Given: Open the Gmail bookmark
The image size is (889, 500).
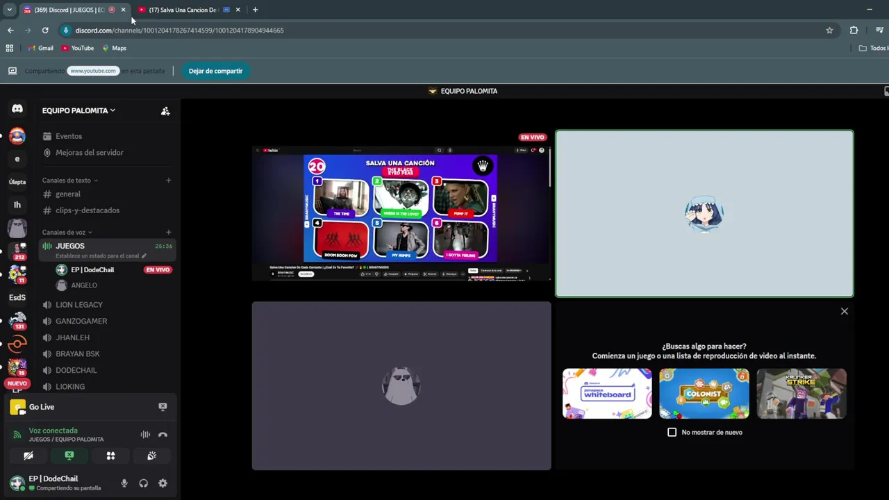Looking at the screenshot, I should tap(40, 48).
